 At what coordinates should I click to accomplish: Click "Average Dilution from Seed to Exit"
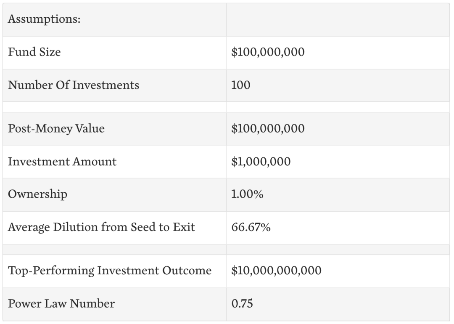pyautogui.click(x=101, y=228)
